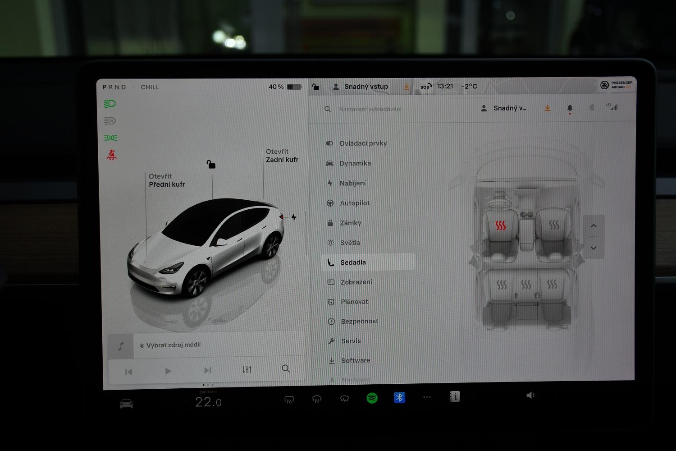Open the media equalizer settings icon
Screen dimensions: 676x451
[247, 369]
